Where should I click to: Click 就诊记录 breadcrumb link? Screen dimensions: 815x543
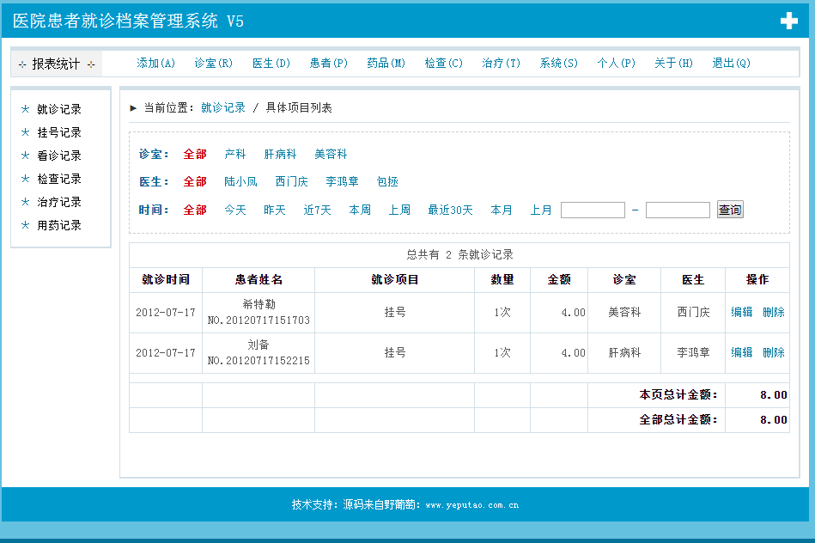222,108
